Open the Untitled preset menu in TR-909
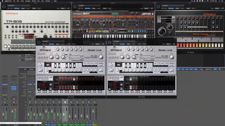Screen dimensions: 225x126 (x=19, y=6)
